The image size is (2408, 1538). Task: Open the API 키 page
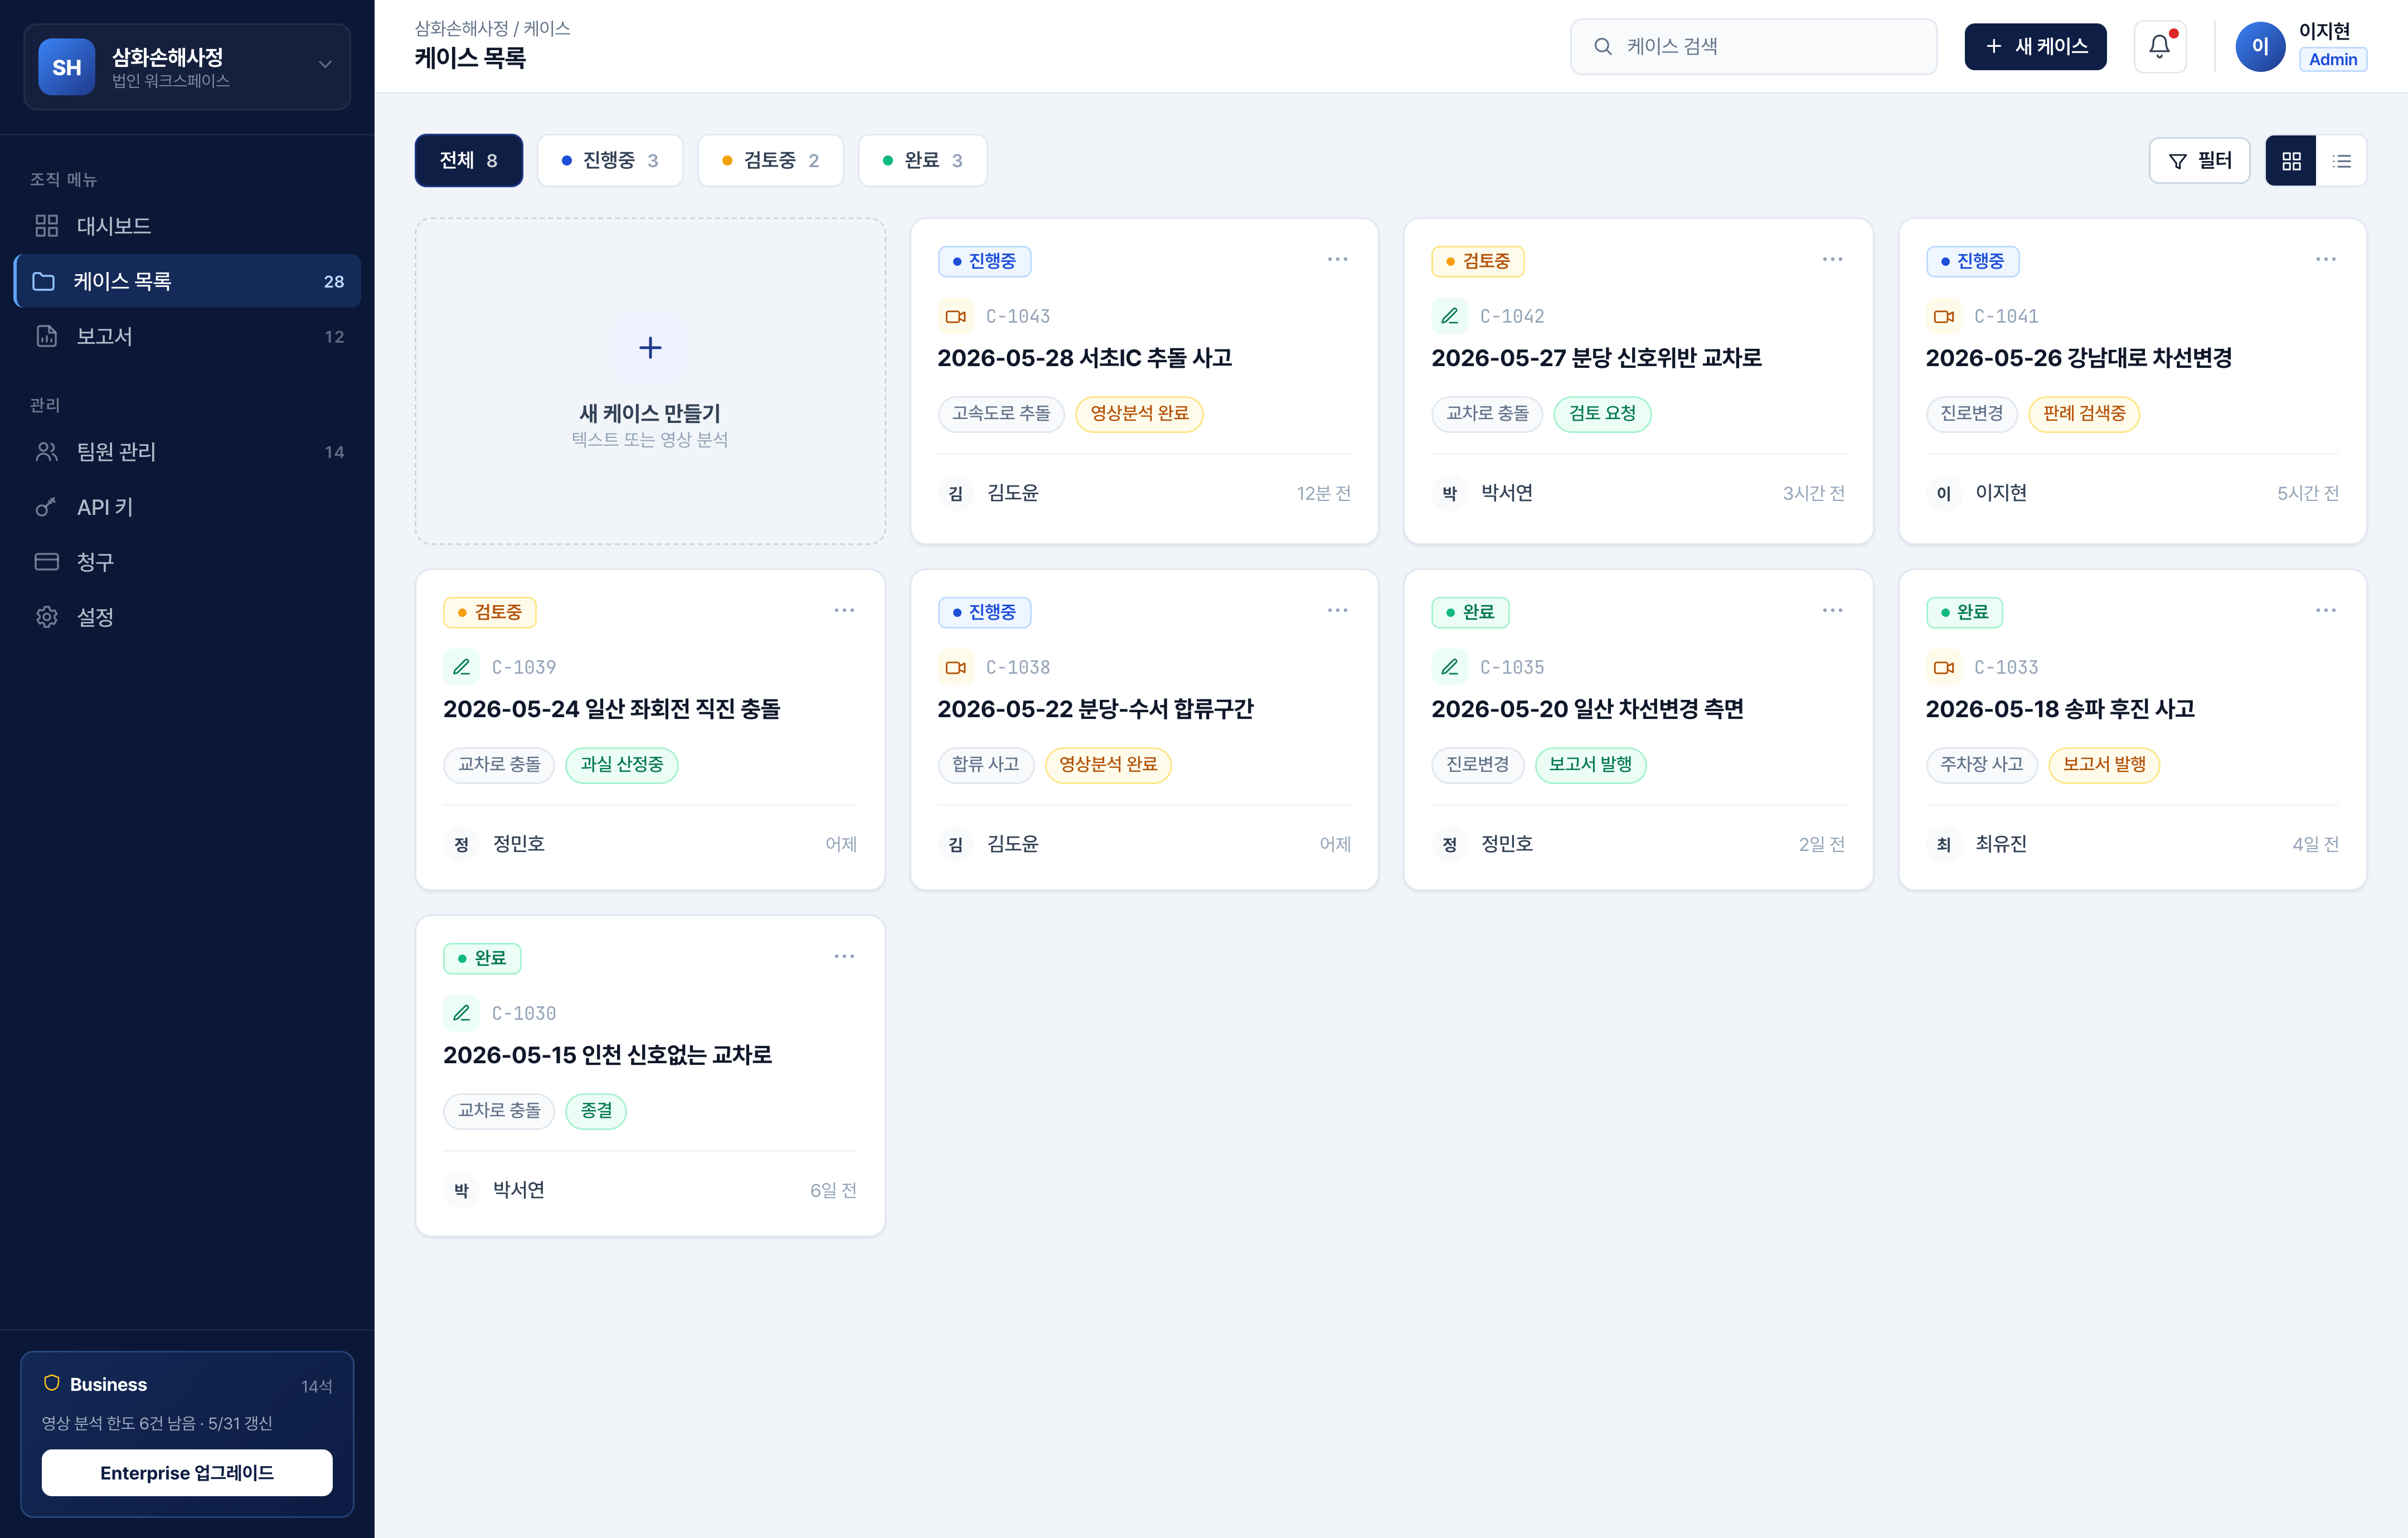point(187,507)
